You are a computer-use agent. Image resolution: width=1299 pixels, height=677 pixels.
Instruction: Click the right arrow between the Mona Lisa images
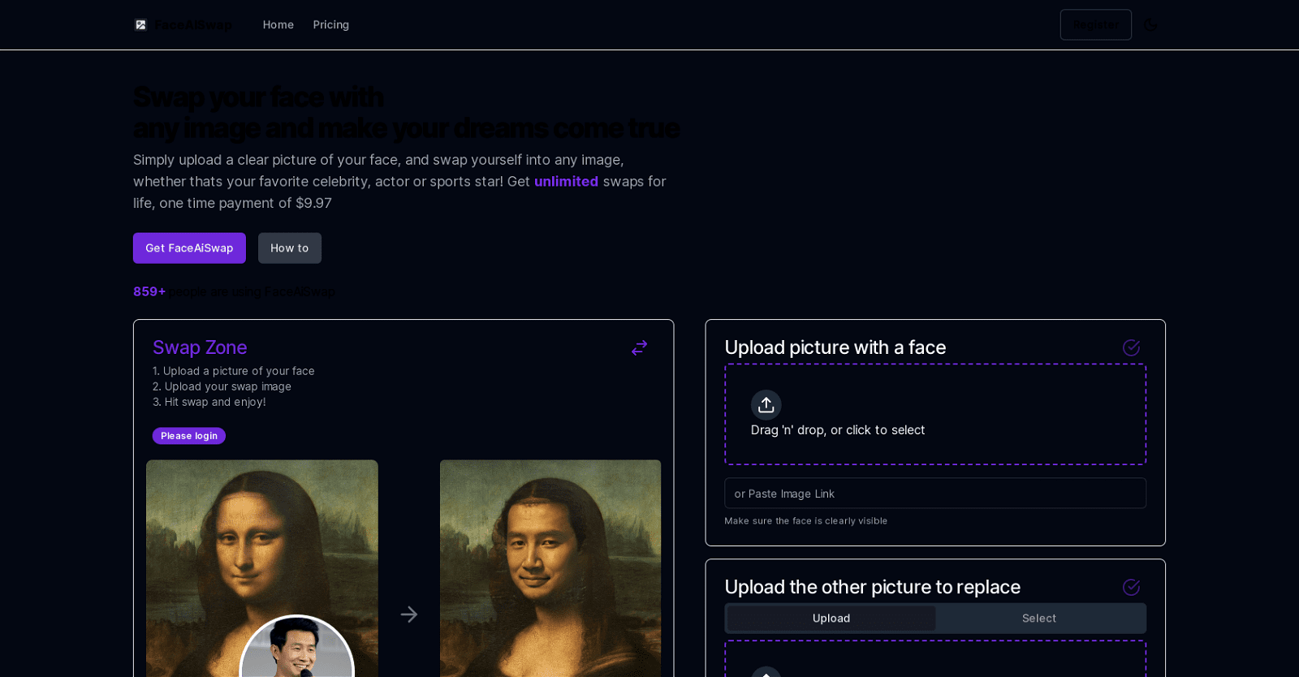coord(409,614)
